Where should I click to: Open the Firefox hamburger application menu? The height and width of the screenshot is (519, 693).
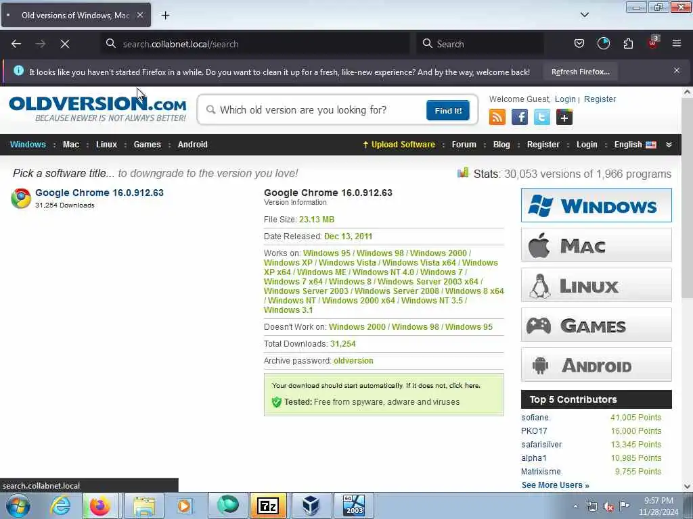pyautogui.click(x=677, y=44)
